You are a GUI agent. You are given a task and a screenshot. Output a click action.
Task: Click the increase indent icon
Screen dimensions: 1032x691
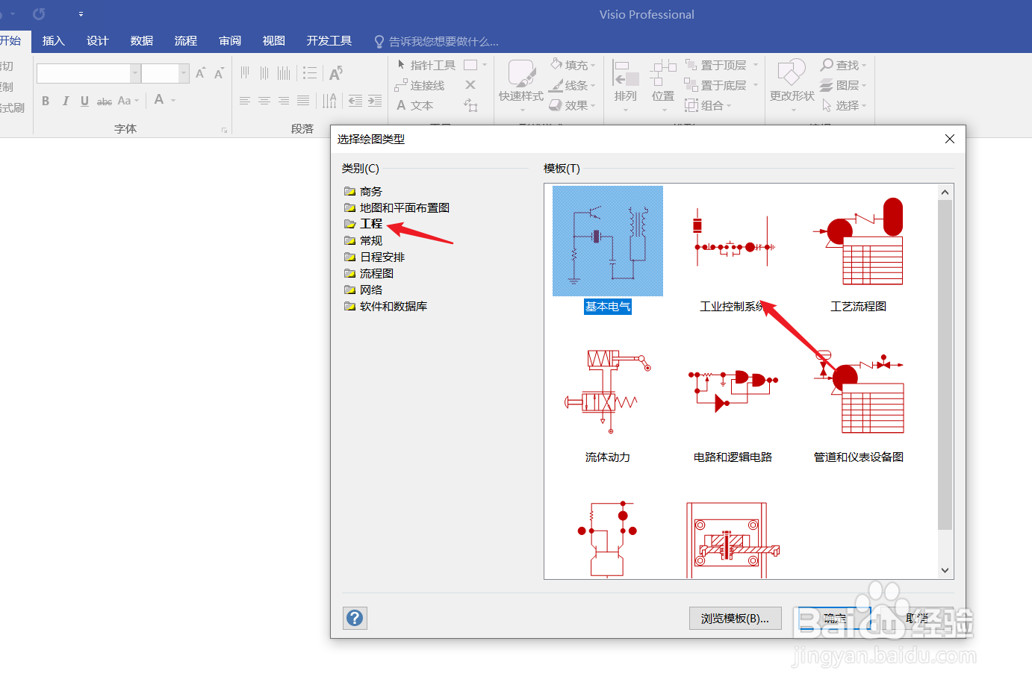[375, 101]
